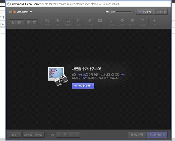The height and width of the screenshot is (141, 175).
Task: Open the Signature (서명) pen tool
Action: click(x=154, y=22)
